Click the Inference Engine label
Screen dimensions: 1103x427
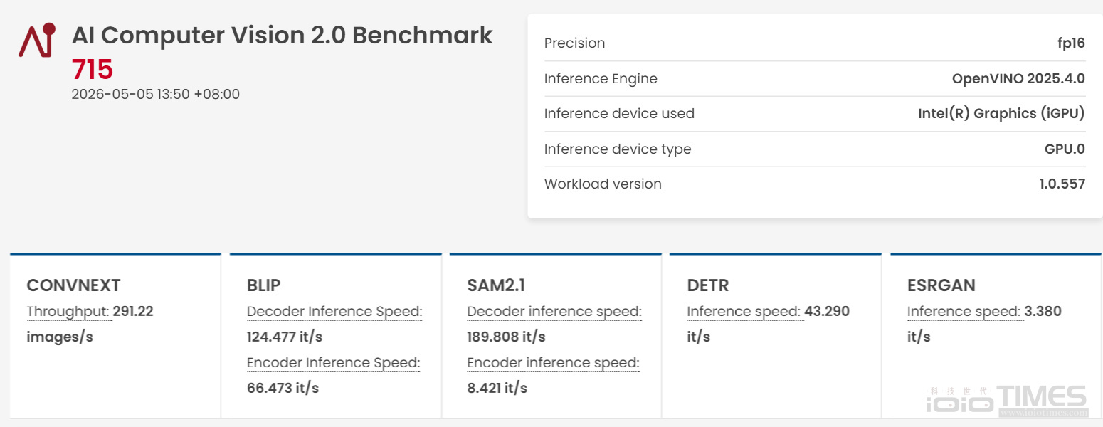(x=601, y=79)
